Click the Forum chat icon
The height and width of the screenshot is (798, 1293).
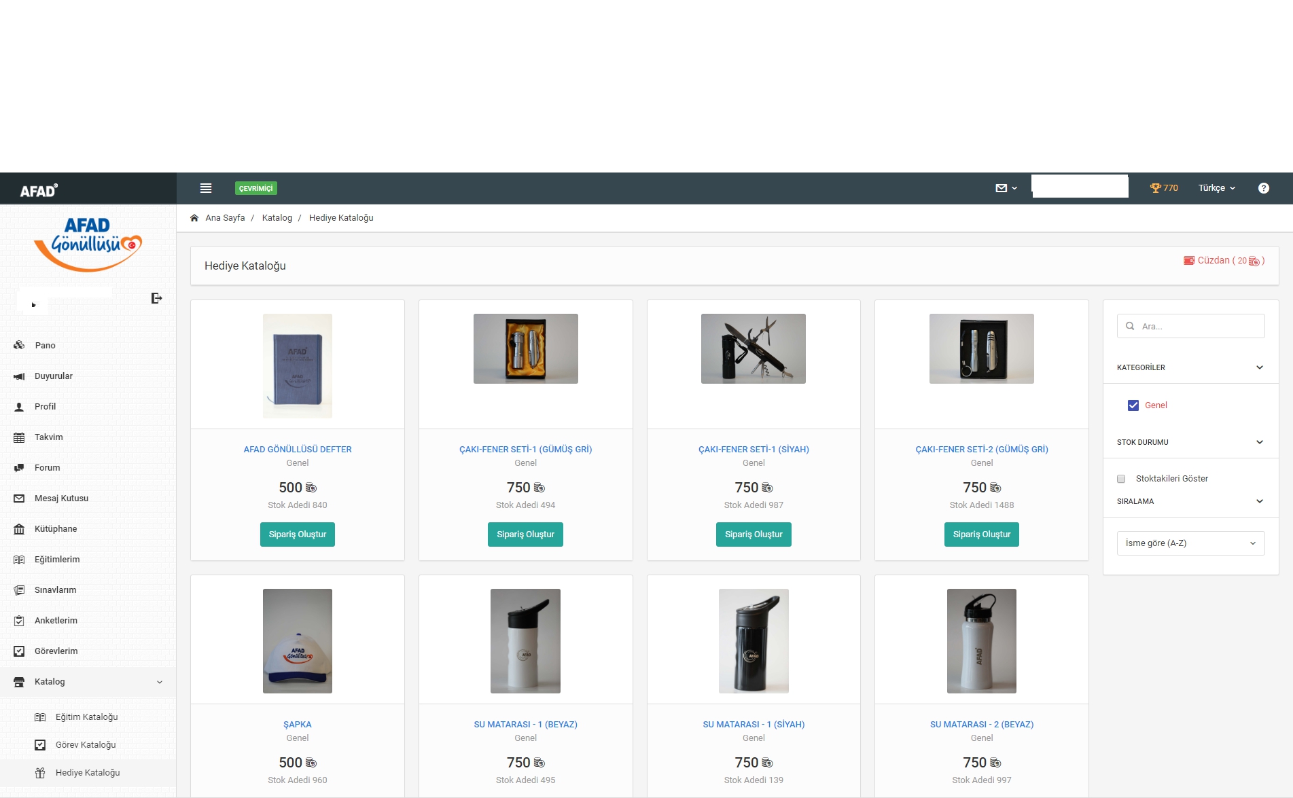coord(19,468)
